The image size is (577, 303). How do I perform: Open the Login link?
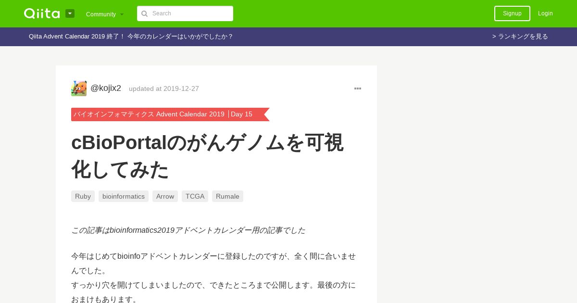point(545,13)
